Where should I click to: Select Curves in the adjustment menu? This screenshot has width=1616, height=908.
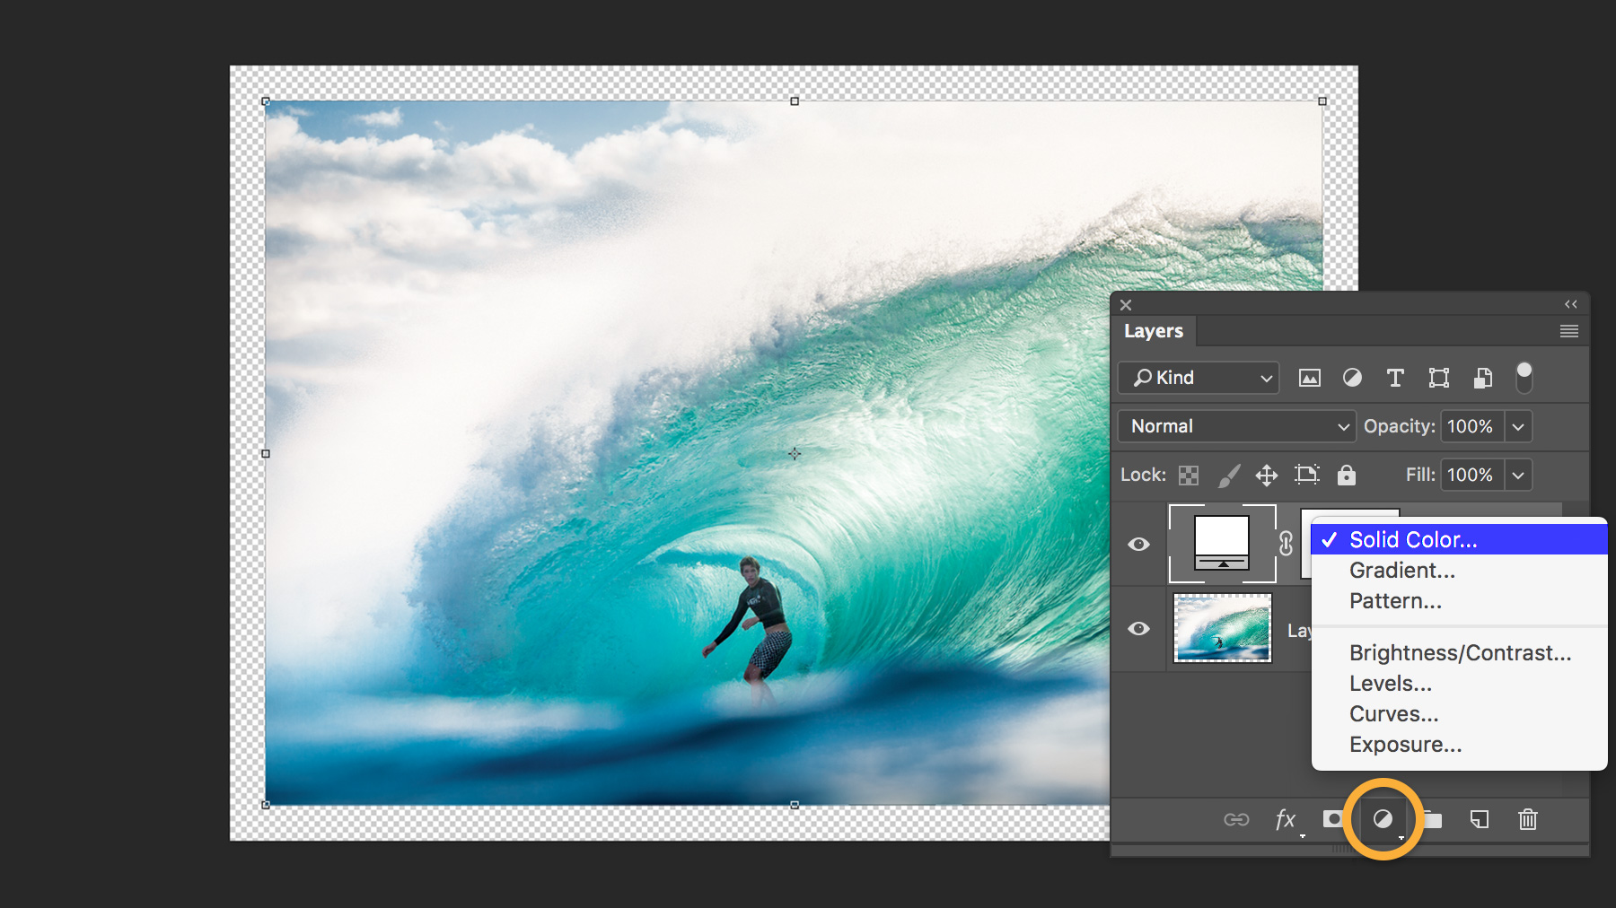click(1393, 714)
